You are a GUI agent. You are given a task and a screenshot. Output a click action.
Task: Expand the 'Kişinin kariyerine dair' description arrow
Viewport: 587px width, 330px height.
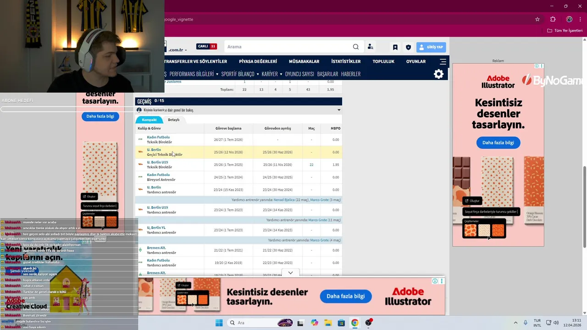pyautogui.click(x=339, y=110)
